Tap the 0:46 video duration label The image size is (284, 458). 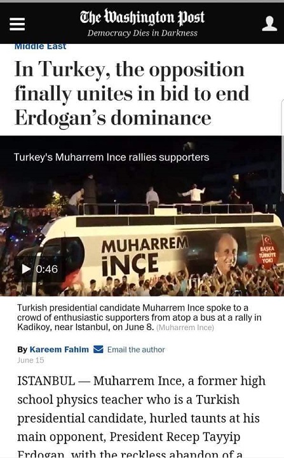click(47, 269)
